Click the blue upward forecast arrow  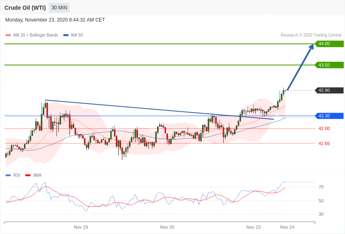[300, 67]
